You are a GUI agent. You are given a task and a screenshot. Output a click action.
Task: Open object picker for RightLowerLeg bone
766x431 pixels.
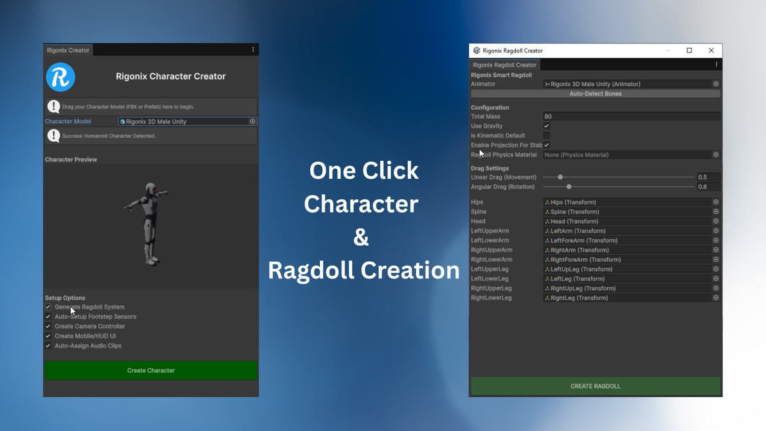(716, 298)
